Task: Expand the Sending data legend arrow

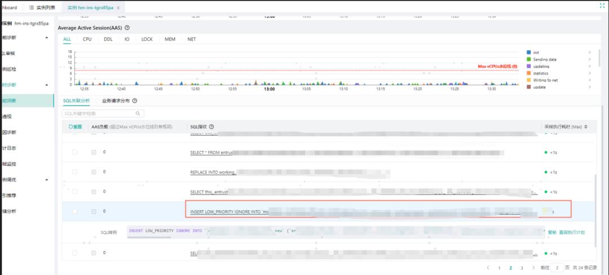Action: 590,59
